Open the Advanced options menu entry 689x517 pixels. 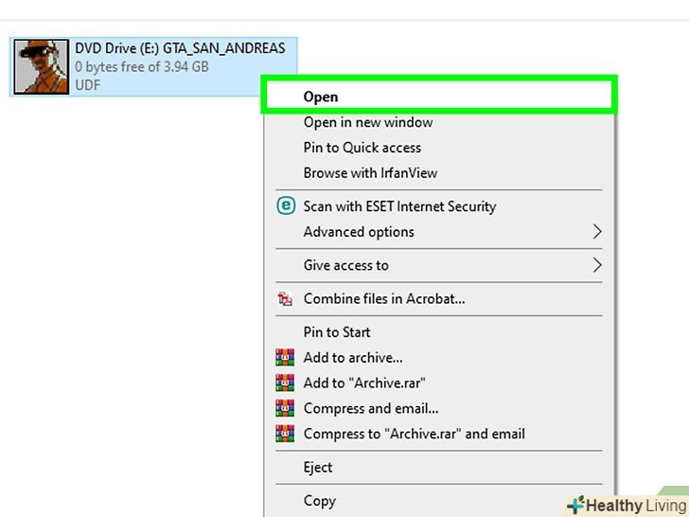click(359, 232)
